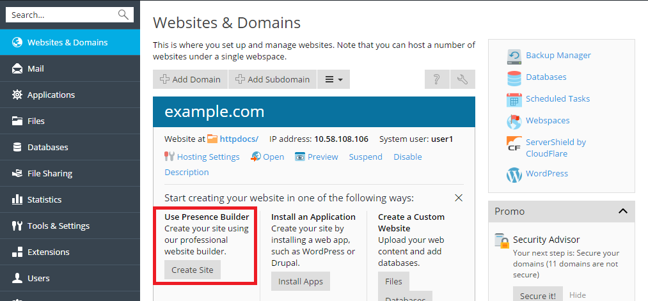The image size is (648, 301).
Task: Open the Hosting Settings link
Action: [207, 157]
